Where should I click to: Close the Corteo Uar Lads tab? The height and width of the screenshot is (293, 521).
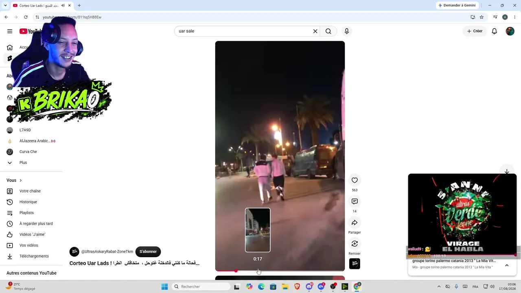(x=69, y=5)
